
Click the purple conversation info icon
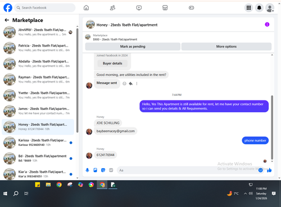tap(267, 24)
